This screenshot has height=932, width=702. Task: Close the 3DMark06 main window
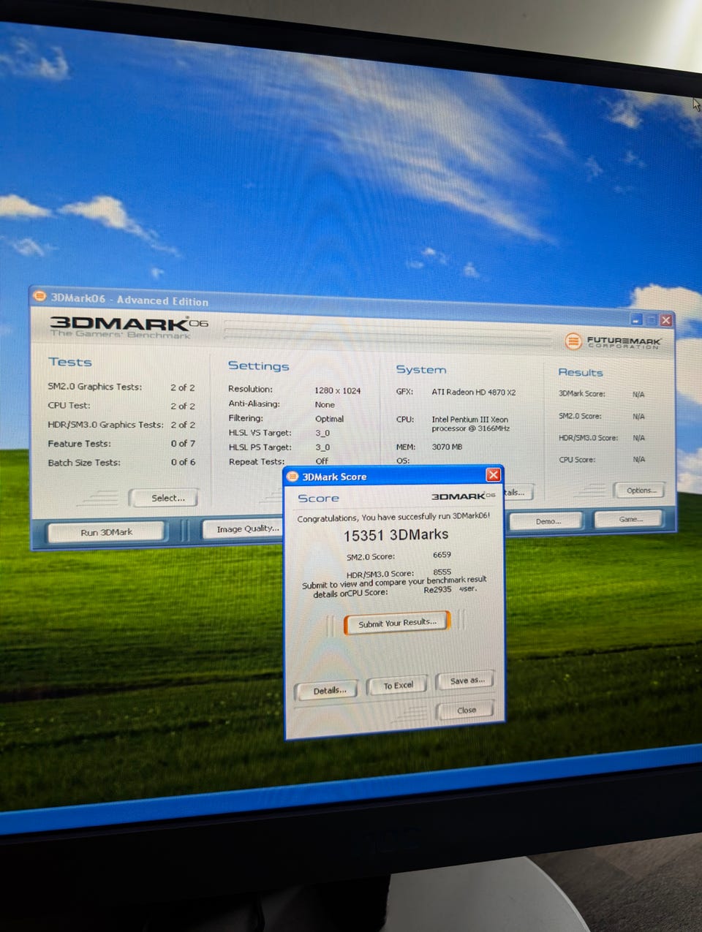666,320
